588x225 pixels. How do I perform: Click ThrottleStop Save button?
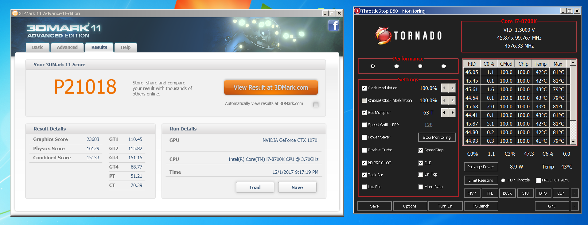[x=375, y=206]
